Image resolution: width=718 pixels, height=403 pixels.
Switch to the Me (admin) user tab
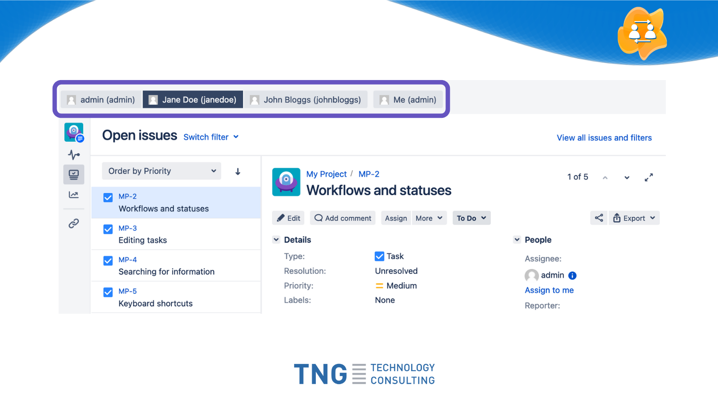[408, 100]
